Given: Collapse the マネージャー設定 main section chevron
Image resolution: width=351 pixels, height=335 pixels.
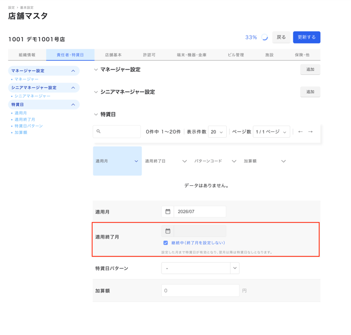Looking at the screenshot, I should point(96,70).
